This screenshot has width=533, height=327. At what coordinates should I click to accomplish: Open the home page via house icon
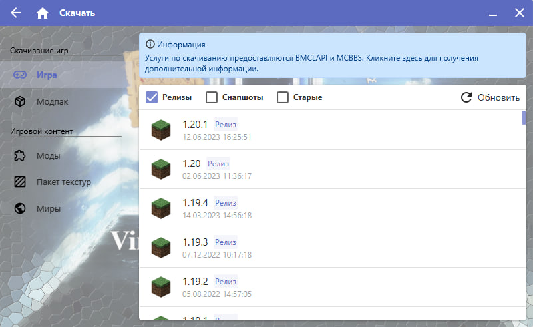pos(43,13)
